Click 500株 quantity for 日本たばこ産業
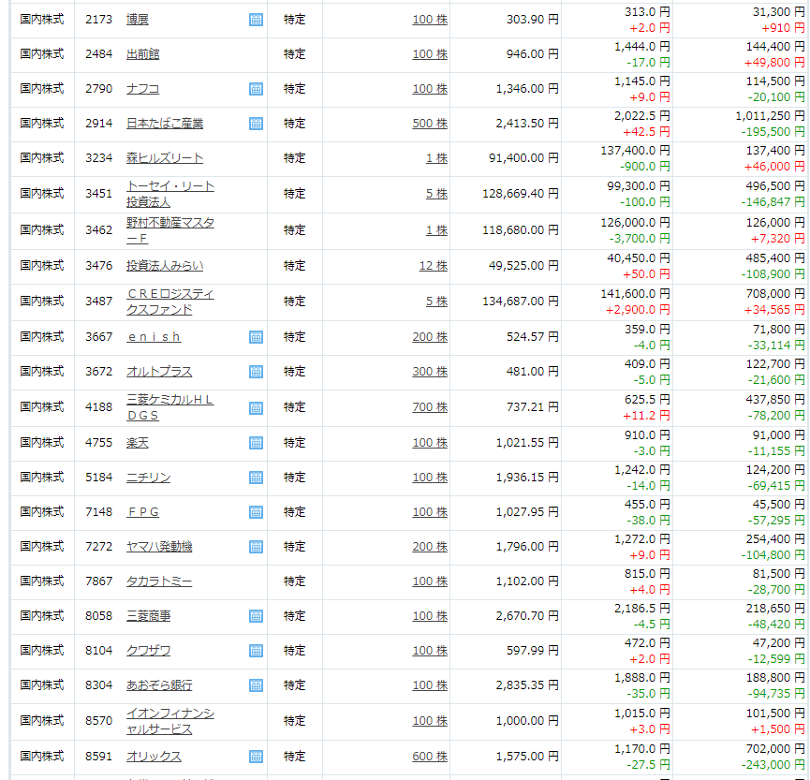The image size is (810, 780). coord(430,124)
